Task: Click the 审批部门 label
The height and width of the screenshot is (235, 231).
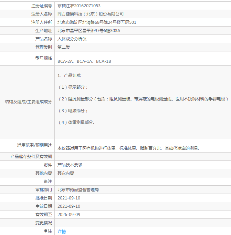Action: pos(44,190)
